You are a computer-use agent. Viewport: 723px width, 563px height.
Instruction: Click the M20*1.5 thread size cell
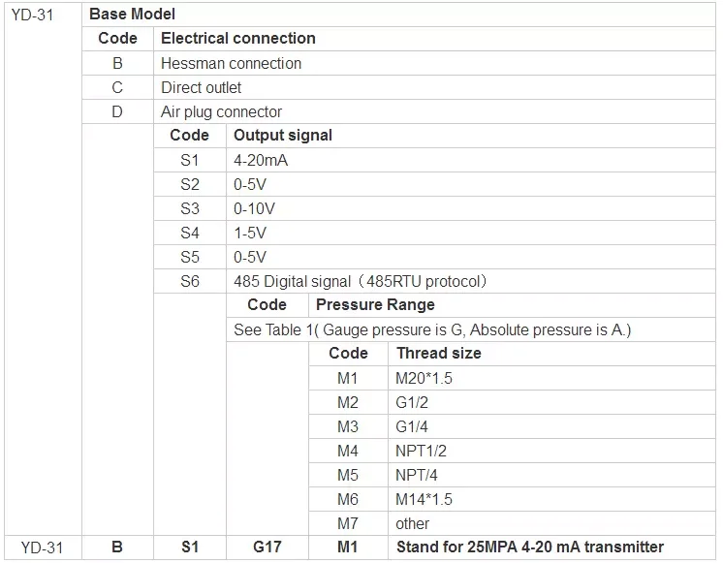(x=424, y=378)
